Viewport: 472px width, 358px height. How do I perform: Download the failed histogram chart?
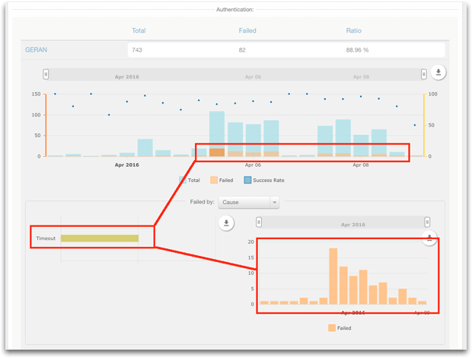tap(429, 238)
